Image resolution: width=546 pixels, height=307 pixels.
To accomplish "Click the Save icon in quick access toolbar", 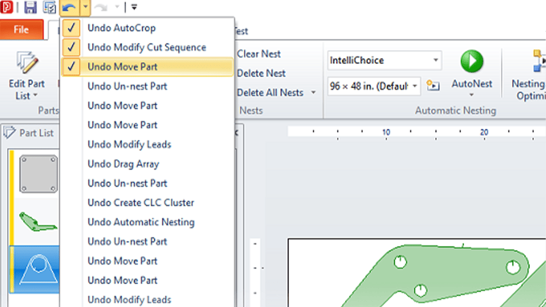I will [31, 7].
